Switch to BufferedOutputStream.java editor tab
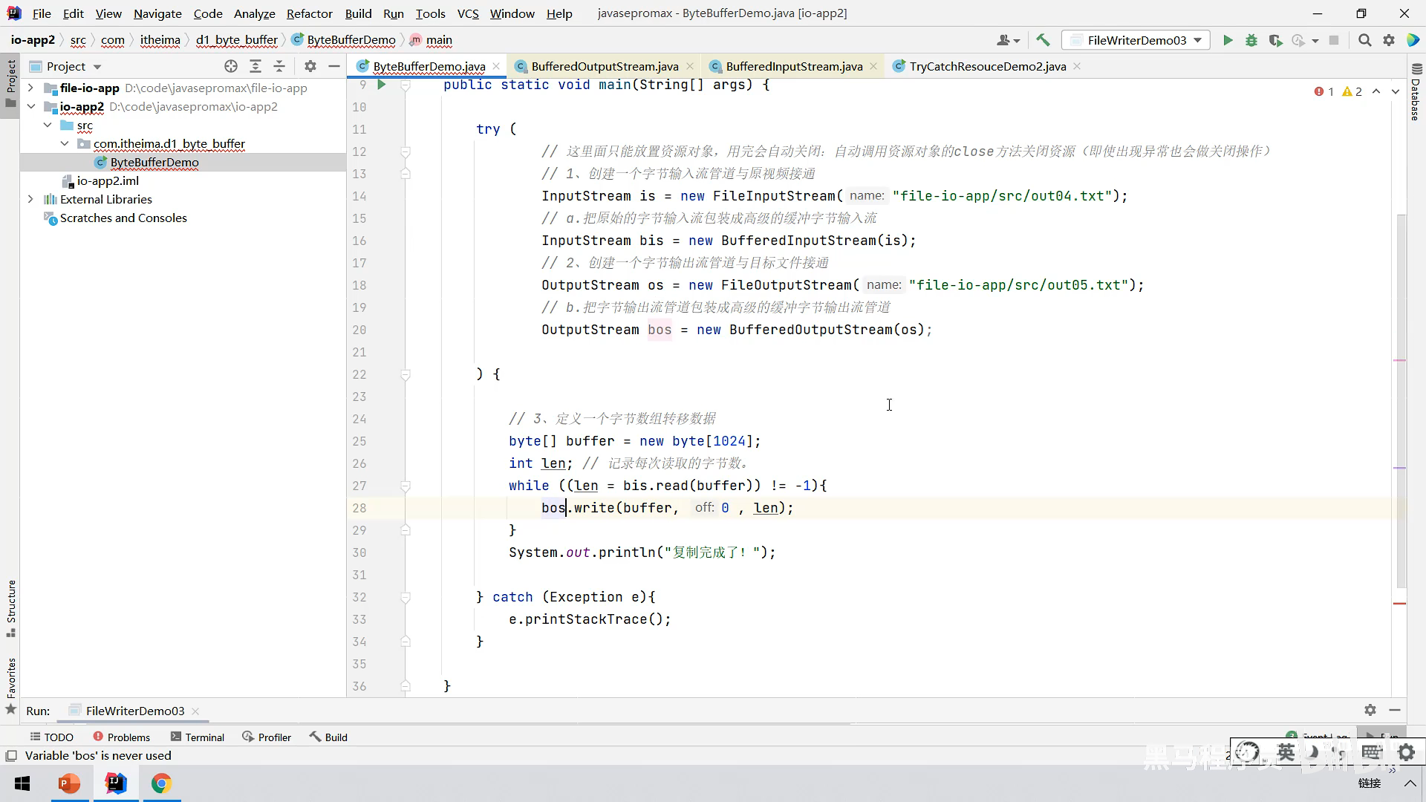 point(604,66)
